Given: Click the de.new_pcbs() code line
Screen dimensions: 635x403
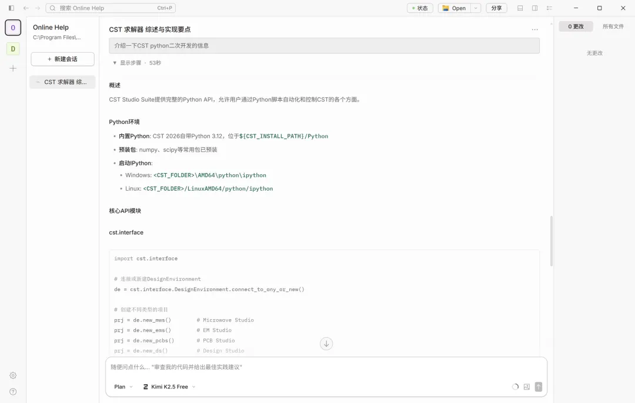Looking at the screenshot, I should 144,341.
